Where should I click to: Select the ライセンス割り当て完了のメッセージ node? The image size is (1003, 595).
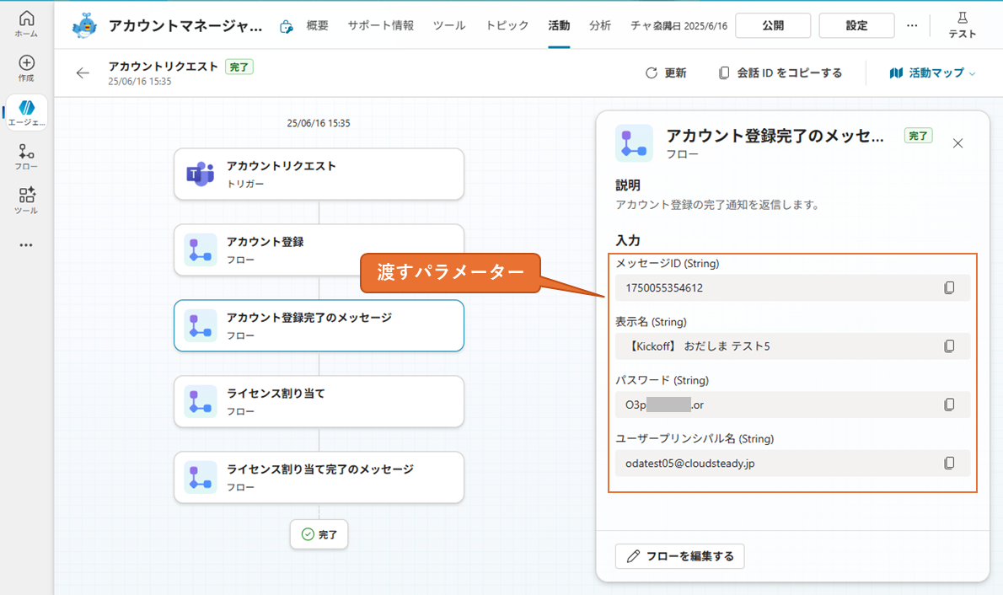(x=319, y=477)
